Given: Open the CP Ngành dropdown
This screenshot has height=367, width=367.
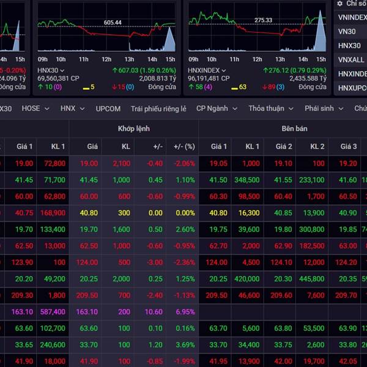Looking at the screenshot, I should [x=217, y=108].
